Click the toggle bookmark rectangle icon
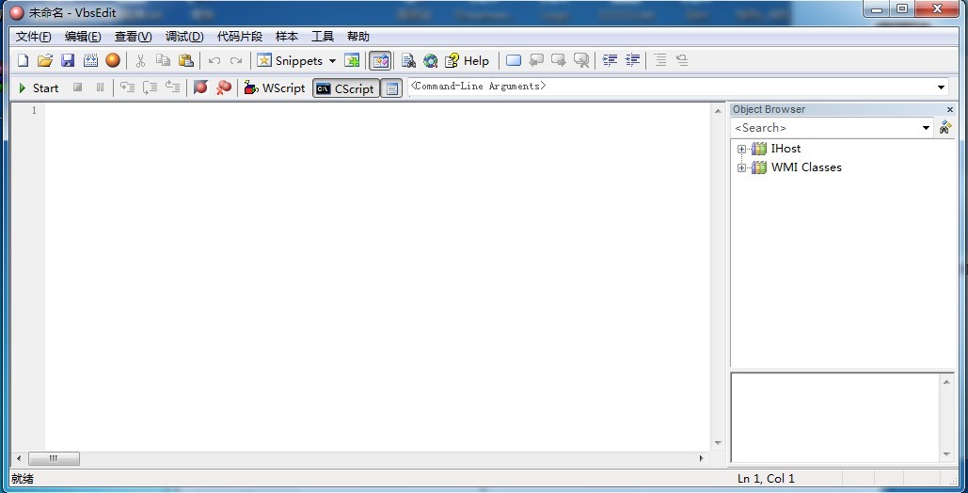 [x=514, y=60]
